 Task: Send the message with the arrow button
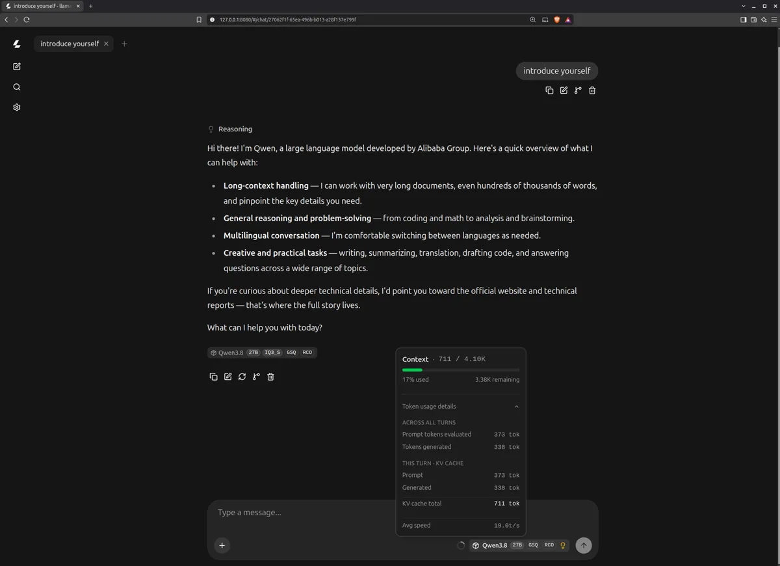click(584, 545)
